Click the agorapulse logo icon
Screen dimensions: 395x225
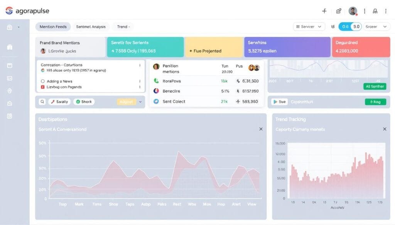coord(9,11)
